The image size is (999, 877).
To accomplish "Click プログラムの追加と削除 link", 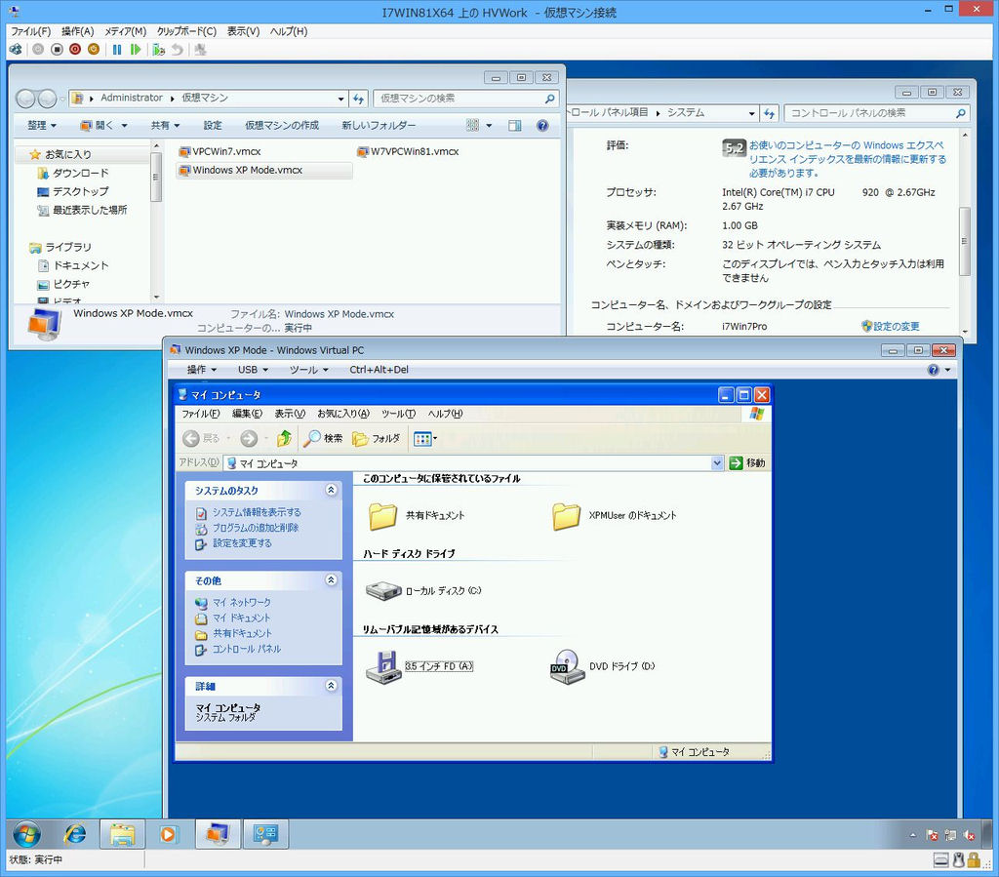I will [x=256, y=528].
